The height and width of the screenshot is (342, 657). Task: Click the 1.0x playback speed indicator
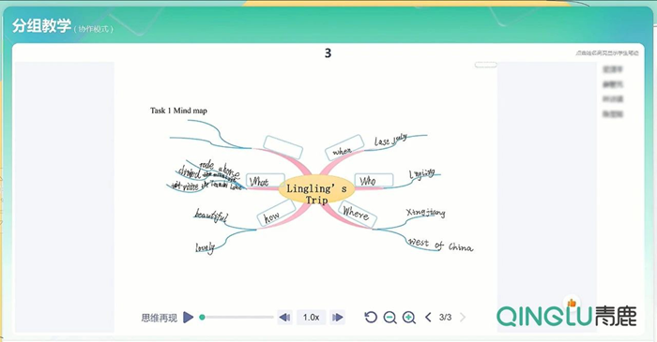pos(312,318)
